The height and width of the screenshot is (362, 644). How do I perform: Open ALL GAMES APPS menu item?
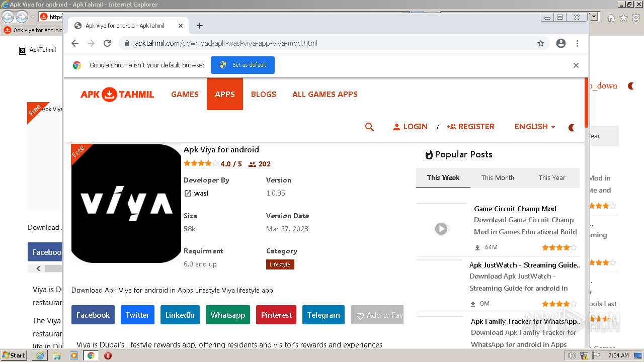[325, 94]
